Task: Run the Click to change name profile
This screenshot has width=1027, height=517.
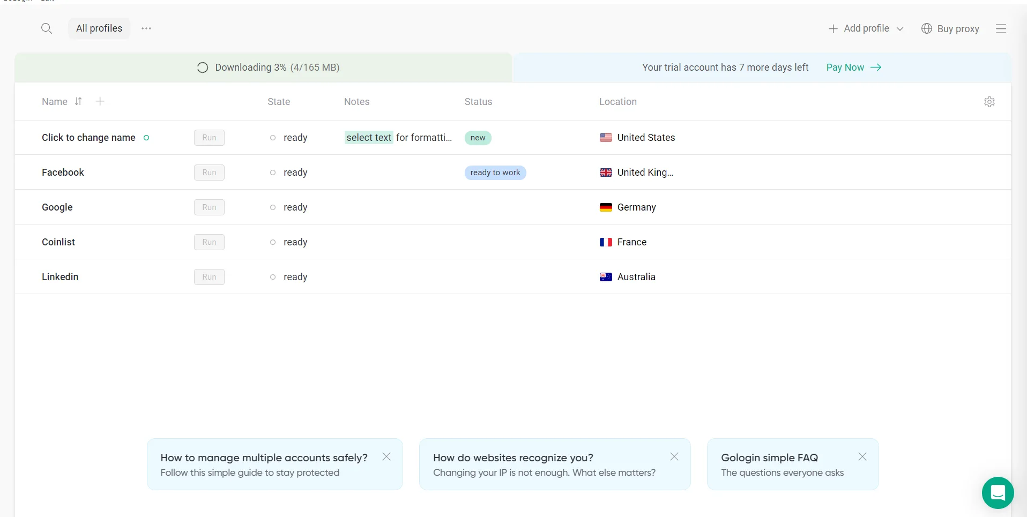Action: [x=209, y=138]
